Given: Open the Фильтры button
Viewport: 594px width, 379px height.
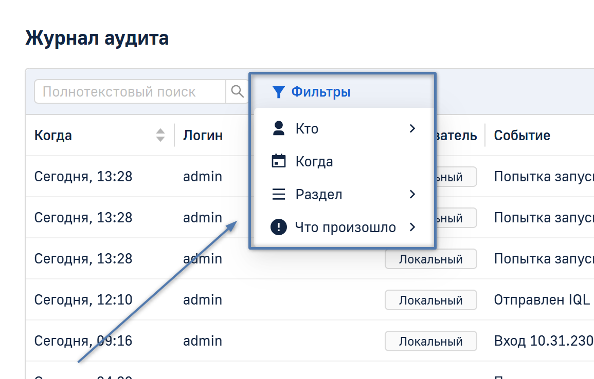Looking at the screenshot, I should [x=320, y=92].
